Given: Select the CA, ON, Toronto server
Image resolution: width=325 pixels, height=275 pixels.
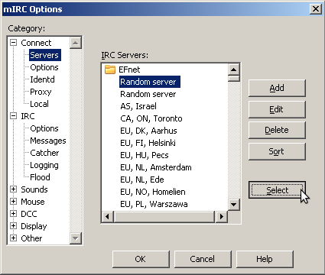Looking at the screenshot, I should point(151,118).
